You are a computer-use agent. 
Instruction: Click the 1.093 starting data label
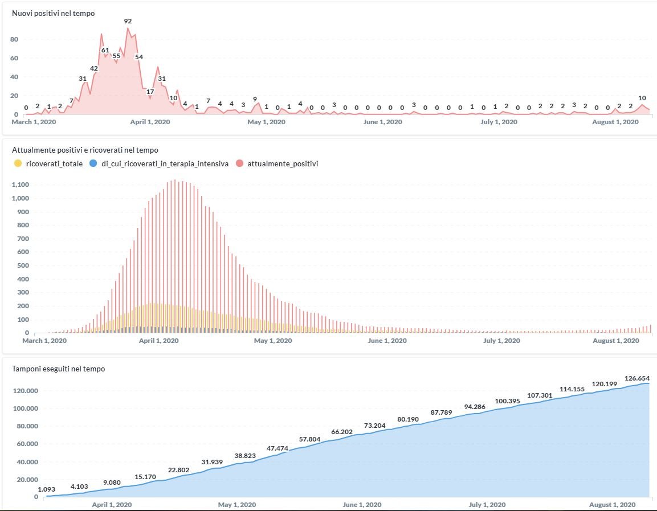click(46, 489)
